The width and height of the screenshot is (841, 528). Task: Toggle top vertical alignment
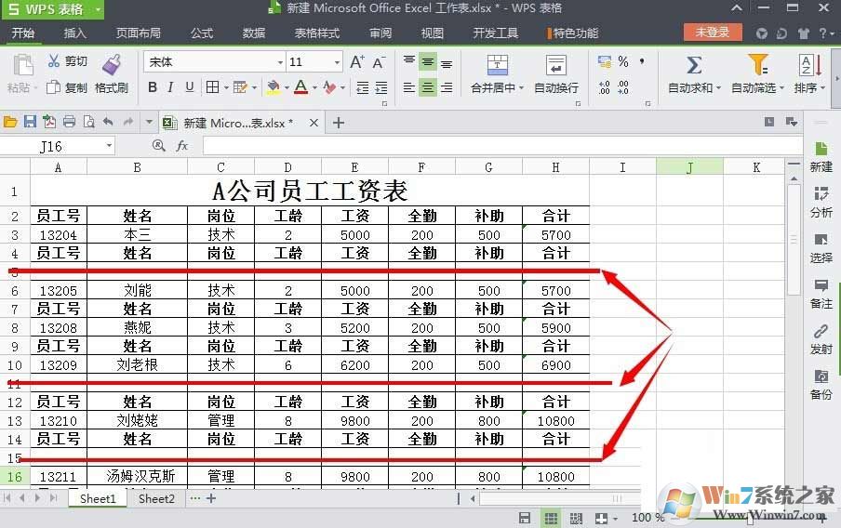(x=409, y=60)
